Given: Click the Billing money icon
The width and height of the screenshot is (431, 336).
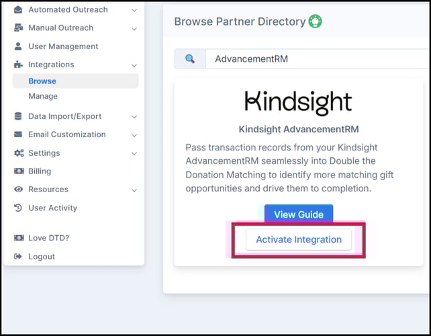Looking at the screenshot, I should pyautogui.click(x=18, y=171).
